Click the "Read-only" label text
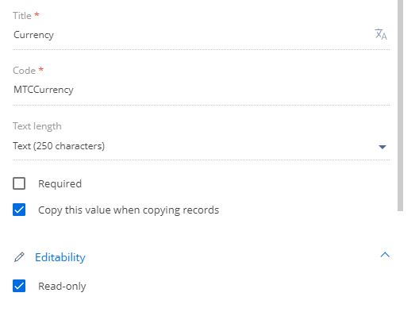419x312 pixels. (x=62, y=286)
